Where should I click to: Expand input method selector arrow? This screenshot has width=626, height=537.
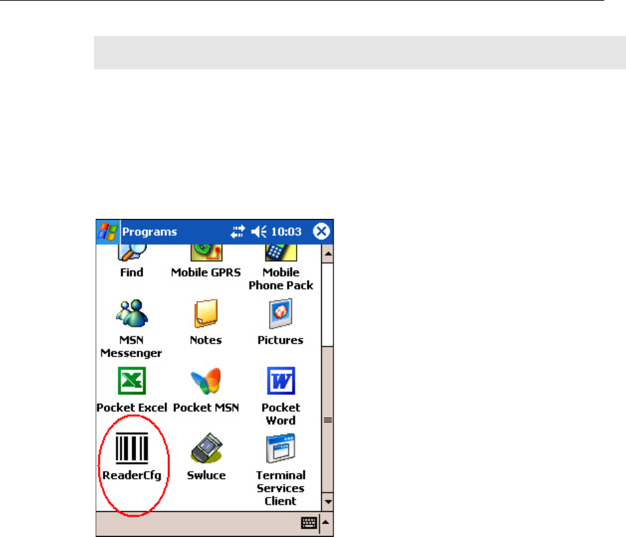click(326, 523)
